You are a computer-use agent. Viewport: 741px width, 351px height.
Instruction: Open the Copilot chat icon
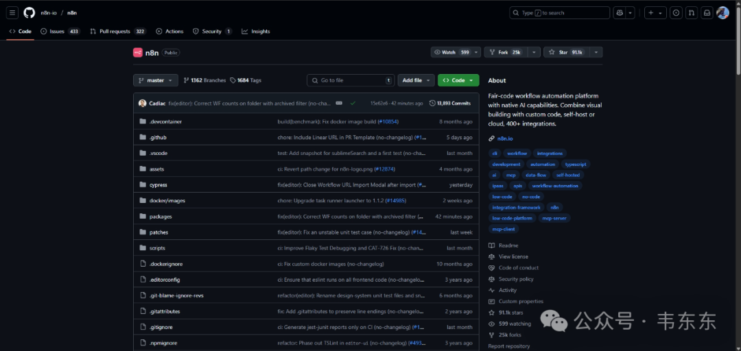620,13
